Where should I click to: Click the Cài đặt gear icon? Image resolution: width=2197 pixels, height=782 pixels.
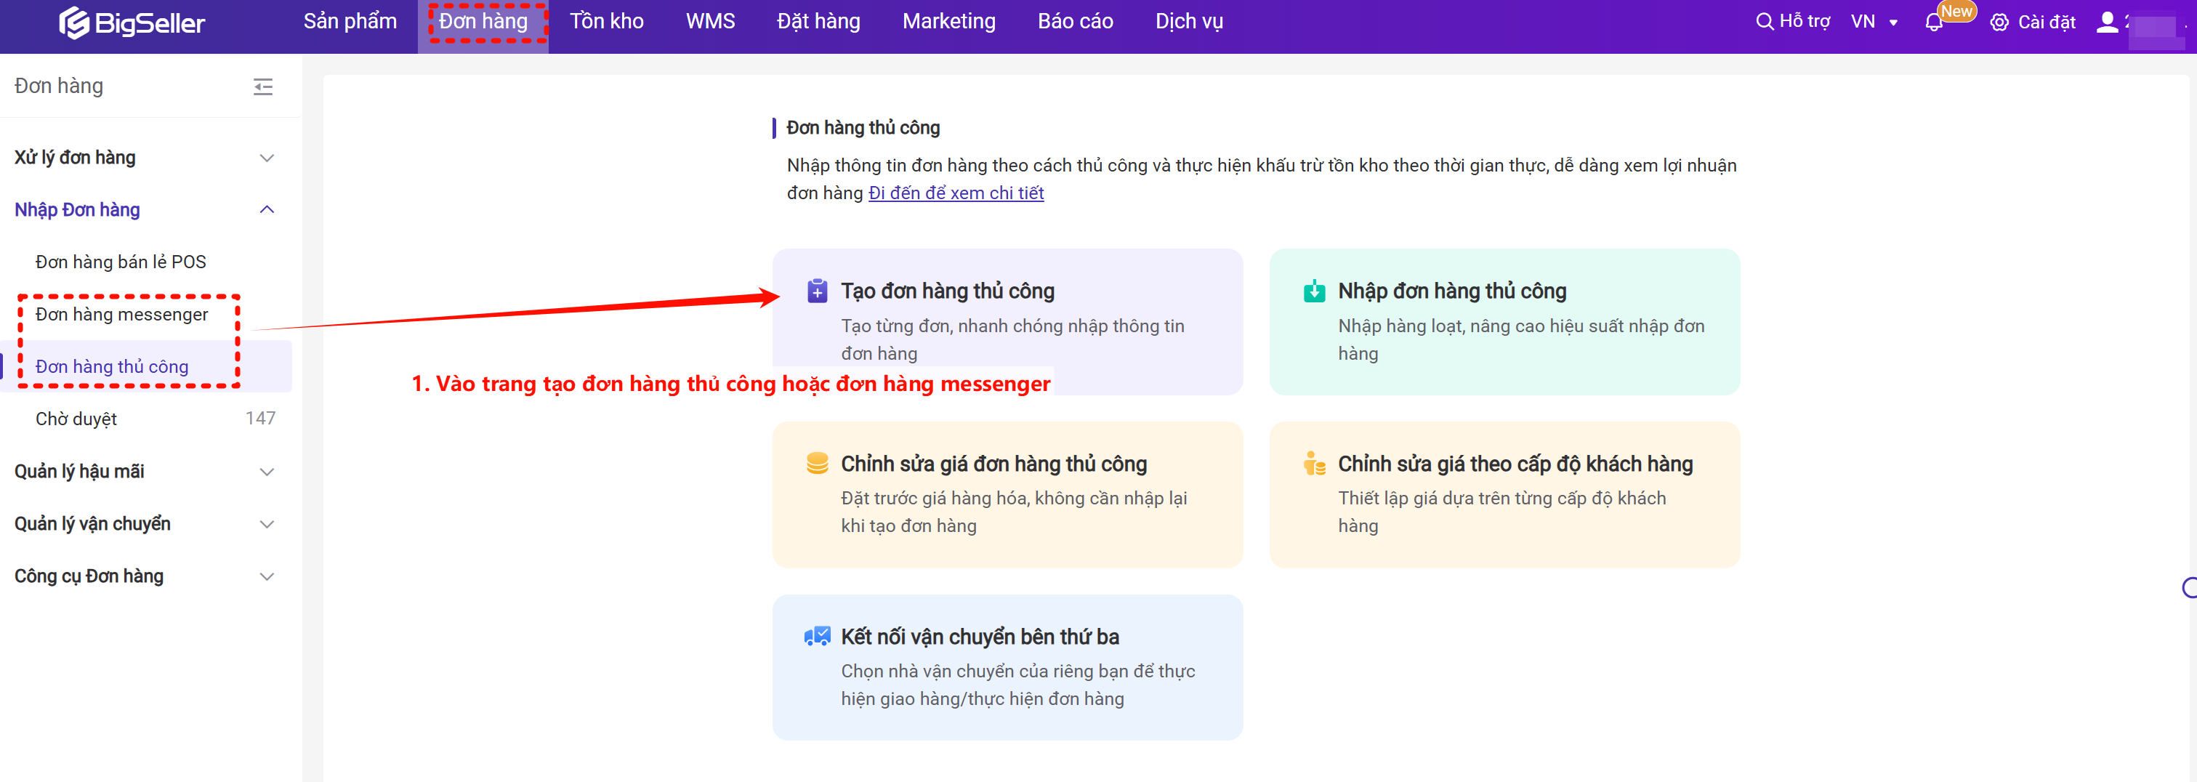[x=1999, y=23]
